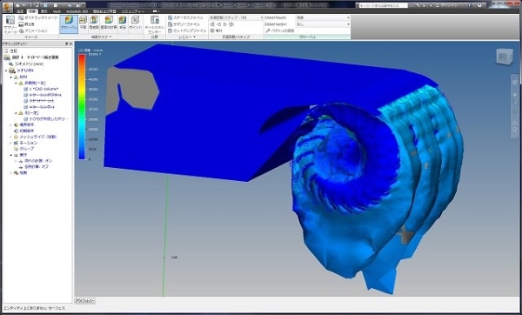Expand the Mesh Size (メッシュサイズ) tree node
This screenshot has height=315, width=522.
10,137
